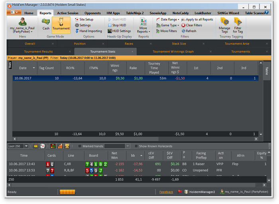Toggle Show Known Holecards checkbox
Screen dimensions: 279x204
(136, 146)
